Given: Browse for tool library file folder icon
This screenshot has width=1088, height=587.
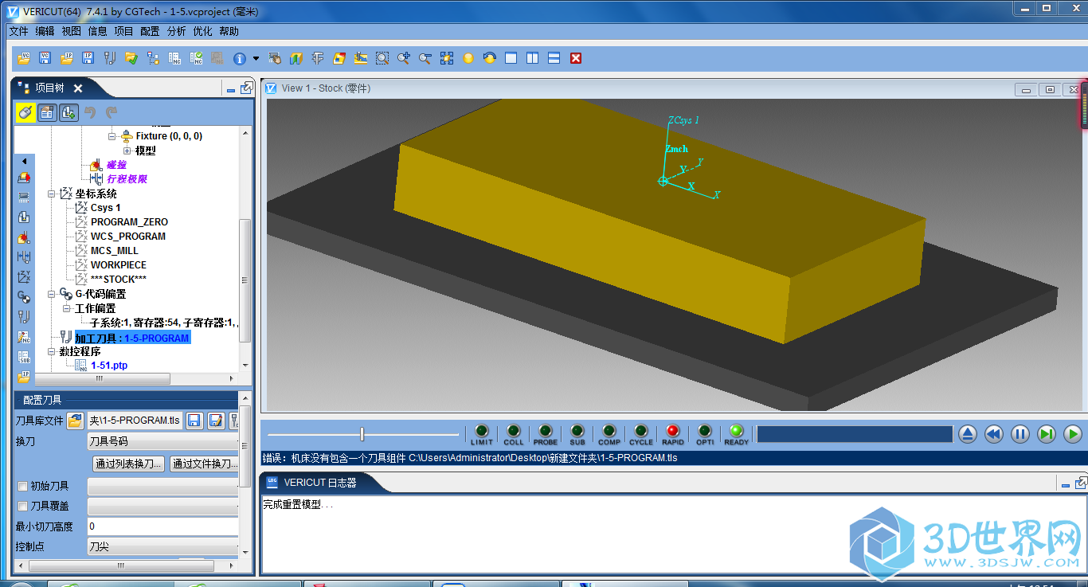Looking at the screenshot, I should (75, 420).
